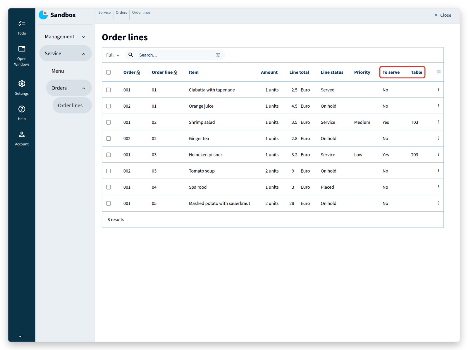Viewport: 468px width, 350px height.
Task: Check the Ginger tea row
Action: pyautogui.click(x=109, y=139)
